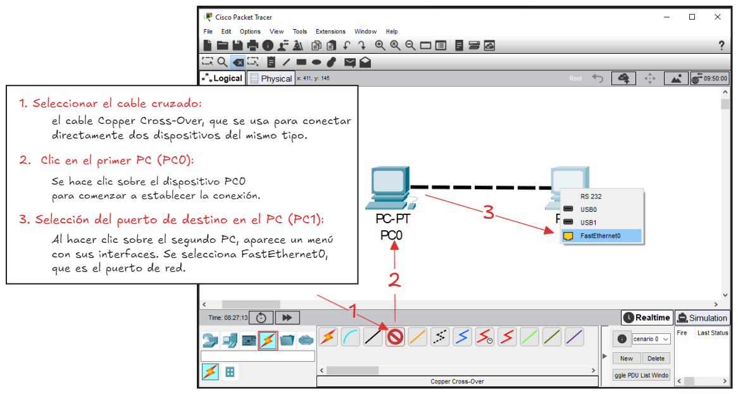Toggle the PDU List Window button
Viewport: 738px width, 394px height.
click(x=641, y=375)
